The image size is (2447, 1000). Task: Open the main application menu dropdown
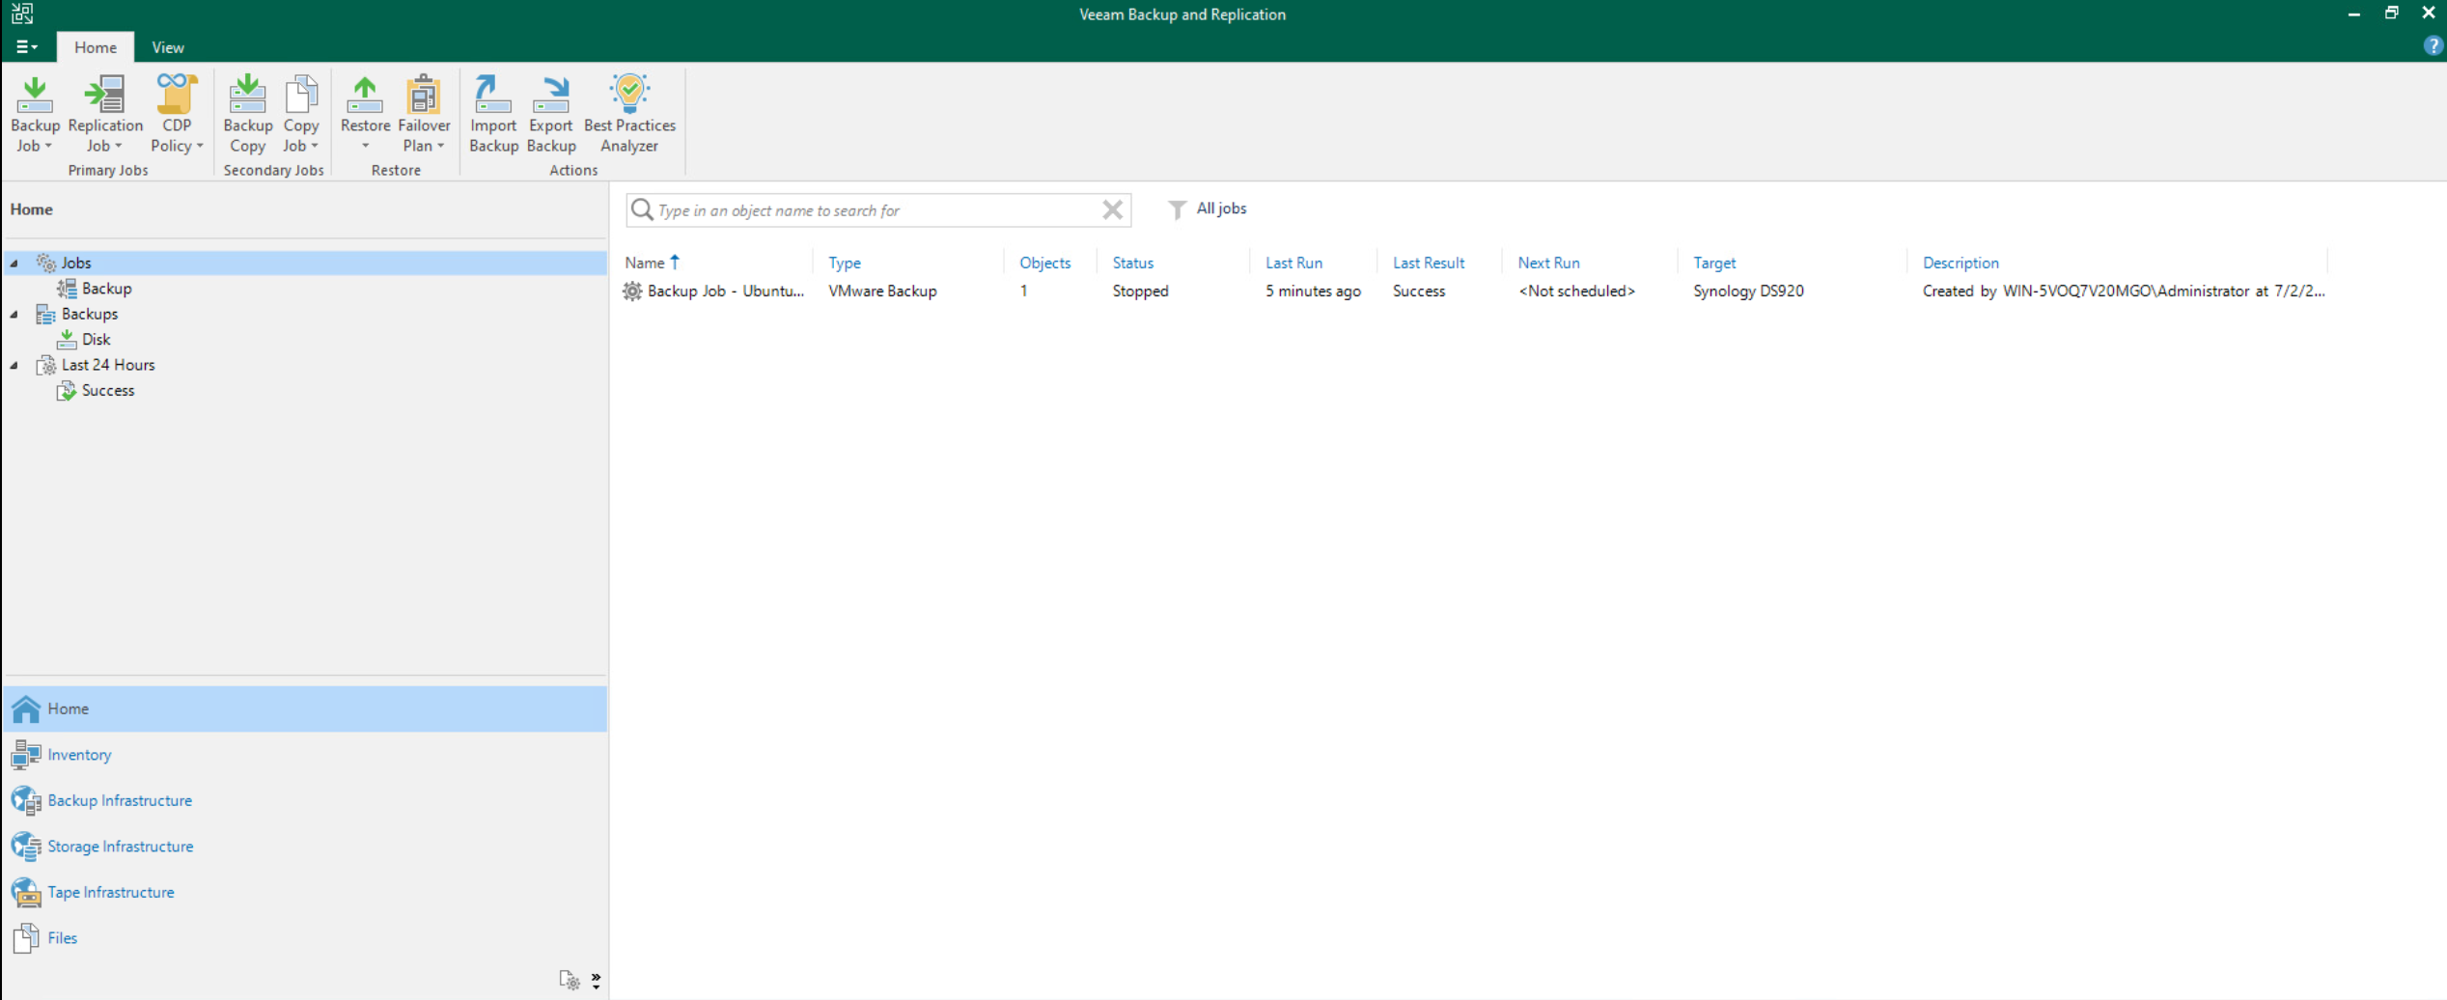(26, 46)
